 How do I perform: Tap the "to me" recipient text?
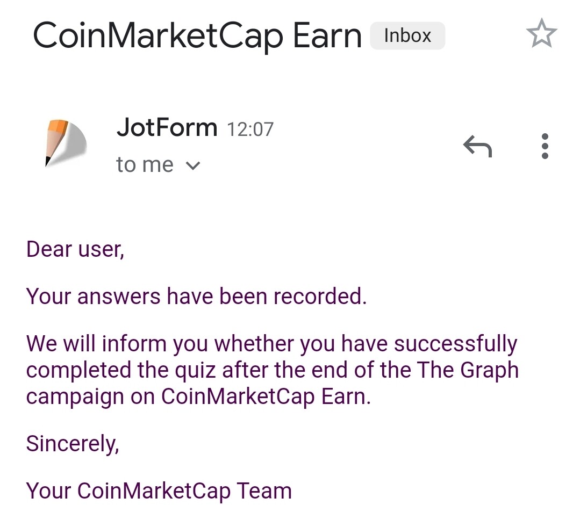(145, 164)
